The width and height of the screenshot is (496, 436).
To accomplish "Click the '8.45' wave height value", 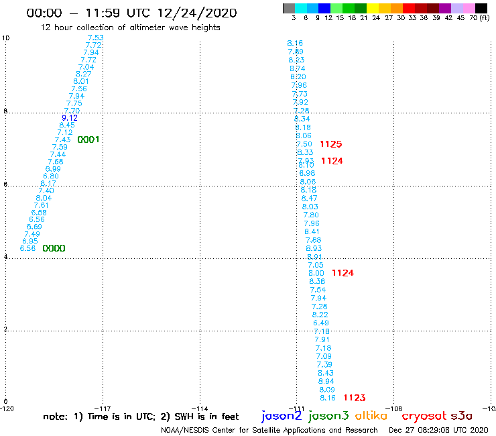I will pos(67,125).
